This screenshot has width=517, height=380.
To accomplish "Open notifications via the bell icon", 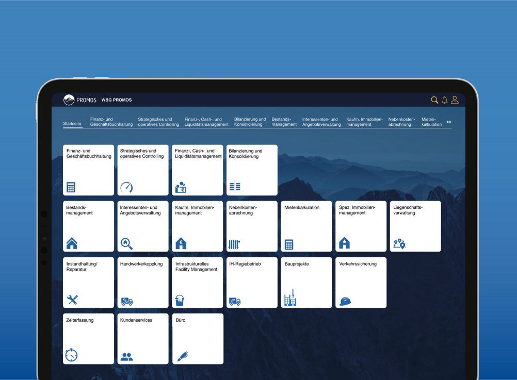I will pyautogui.click(x=445, y=100).
